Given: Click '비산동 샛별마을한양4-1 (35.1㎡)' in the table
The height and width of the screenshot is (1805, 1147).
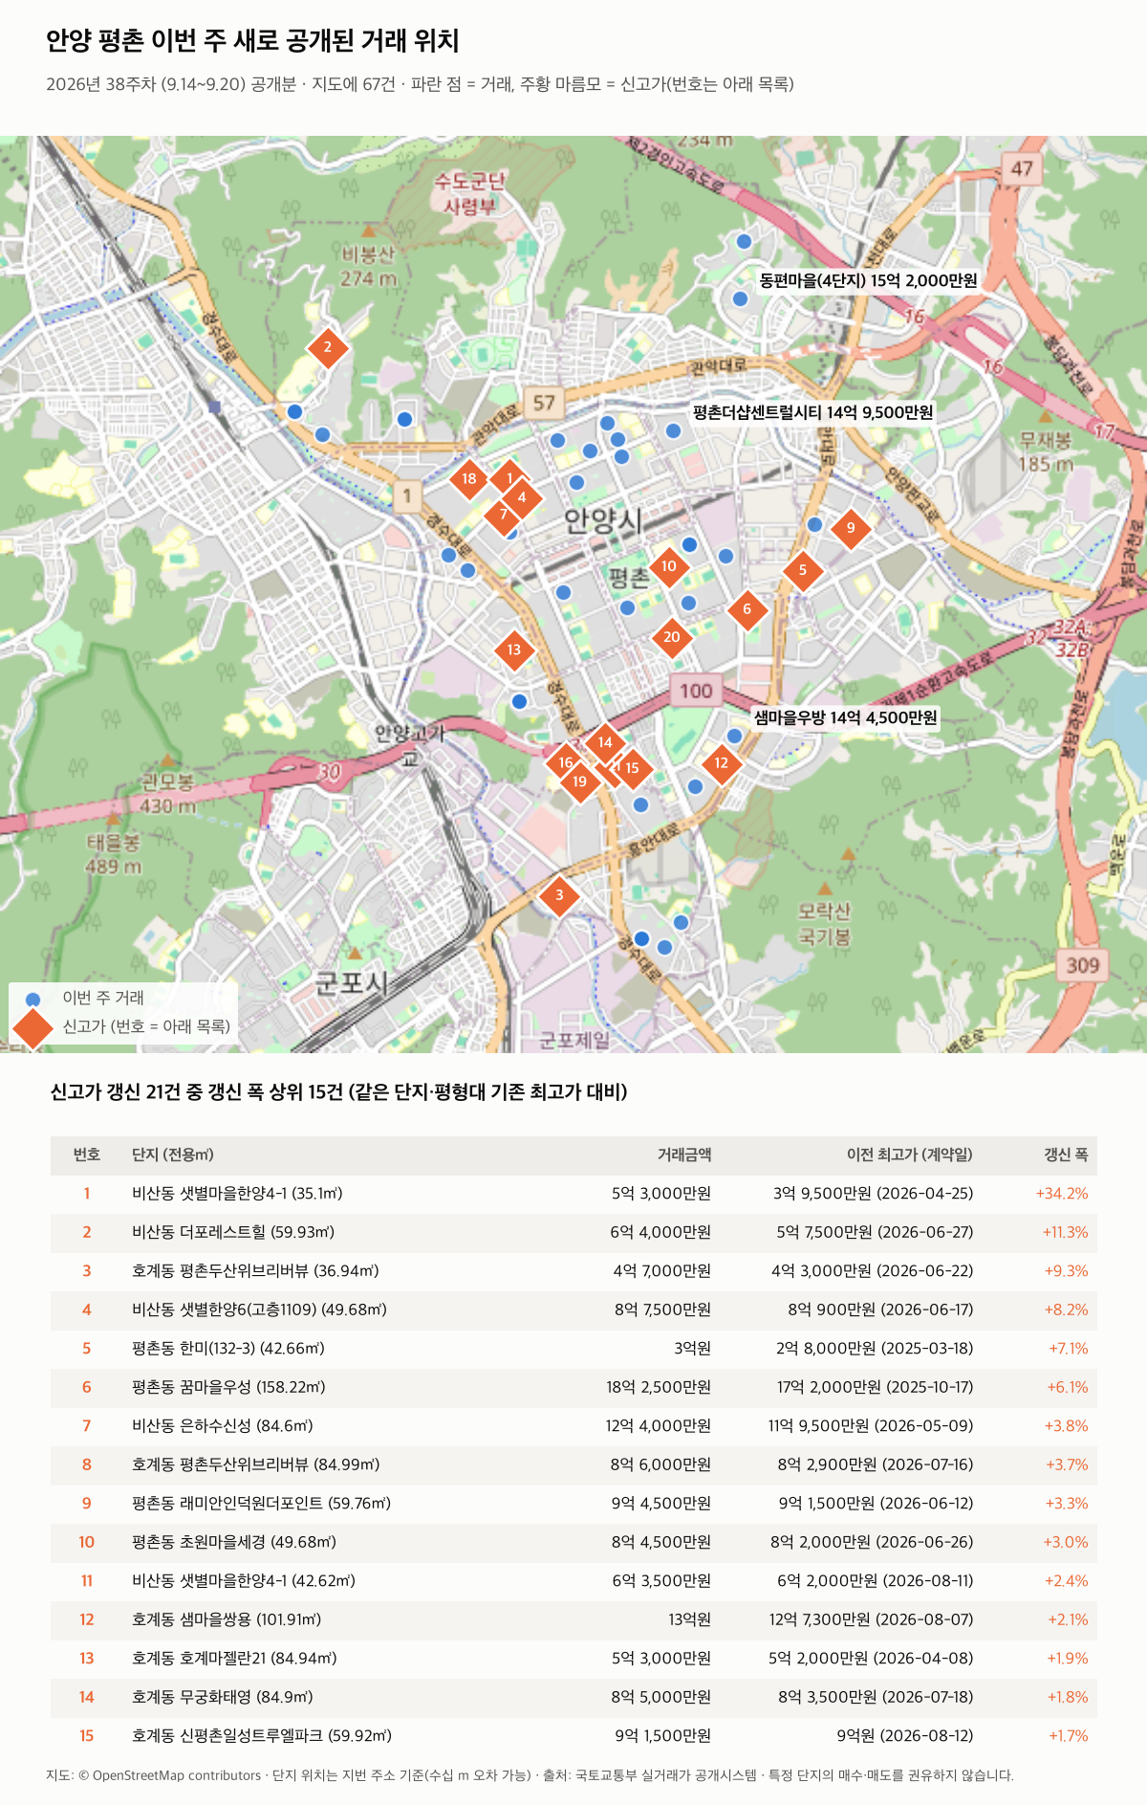Looking at the screenshot, I should [x=237, y=1194].
